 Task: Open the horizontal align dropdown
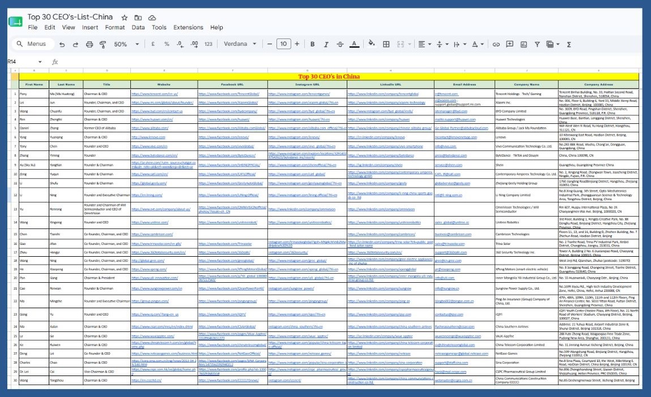click(x=424, y=44)
